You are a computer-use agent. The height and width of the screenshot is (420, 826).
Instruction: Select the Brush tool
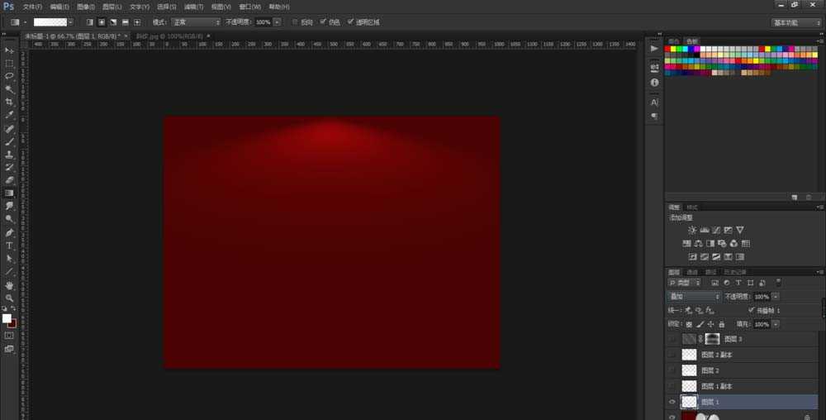pos(9,141)
